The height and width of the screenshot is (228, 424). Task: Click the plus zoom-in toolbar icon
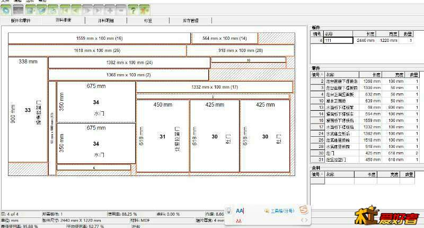tap(110, 10)
